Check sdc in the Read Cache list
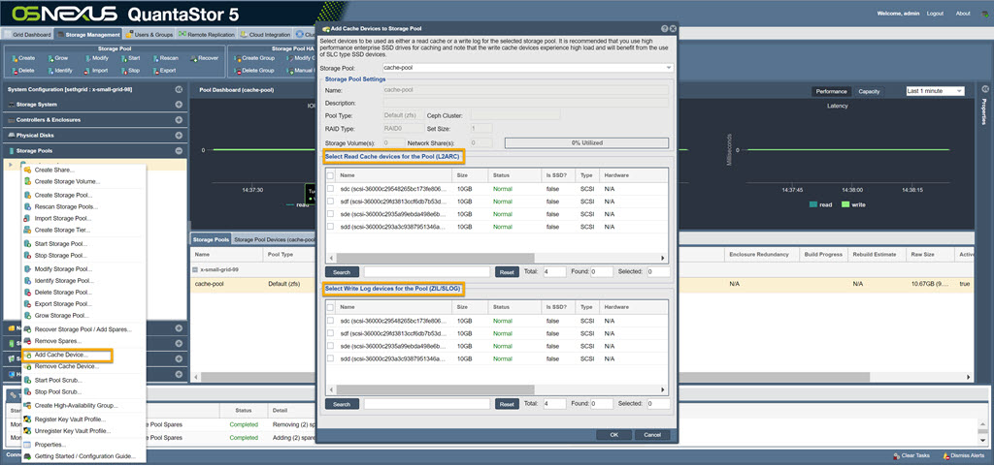The height and width of the screenshot is (466, 994). coord(330,188)
